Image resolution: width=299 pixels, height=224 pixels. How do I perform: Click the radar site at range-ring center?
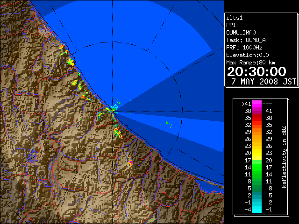(x=113, y=112)
